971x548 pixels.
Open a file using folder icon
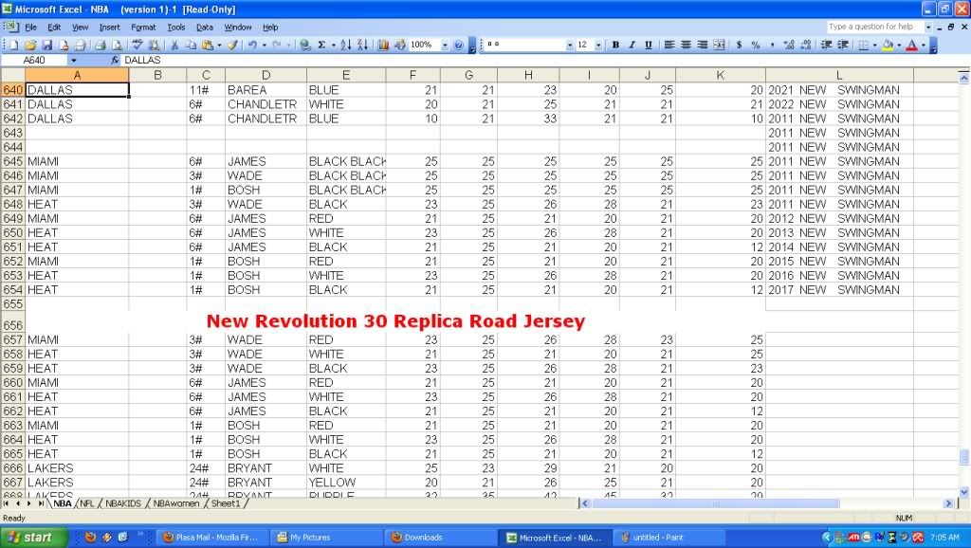[x=29, y=45]
